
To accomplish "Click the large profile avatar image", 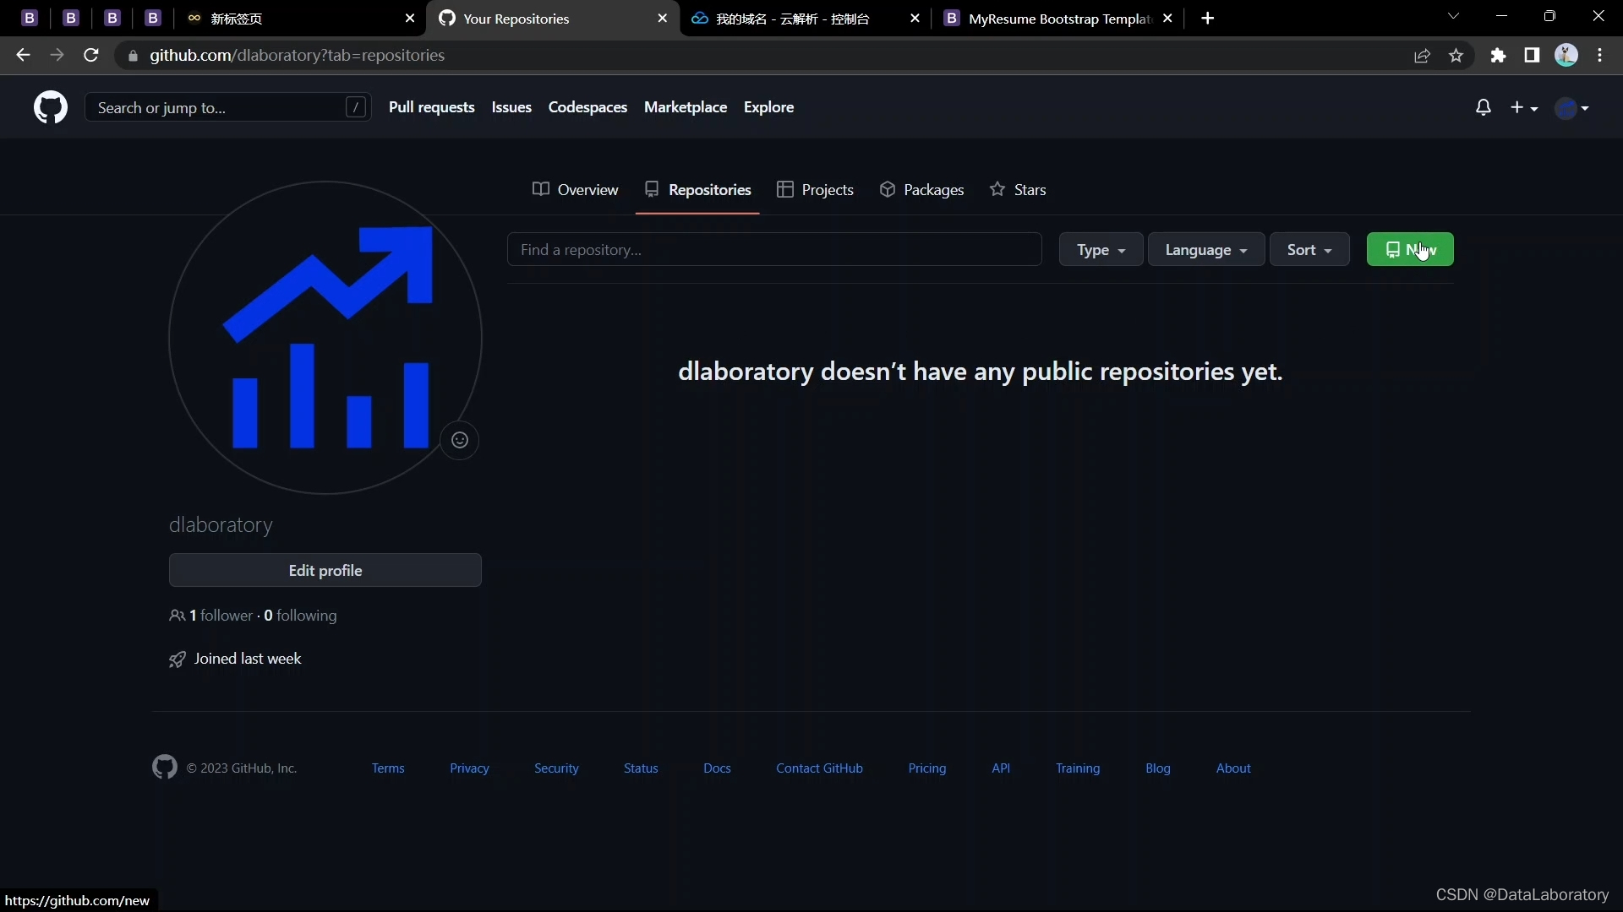I will (x=325, y=338).
